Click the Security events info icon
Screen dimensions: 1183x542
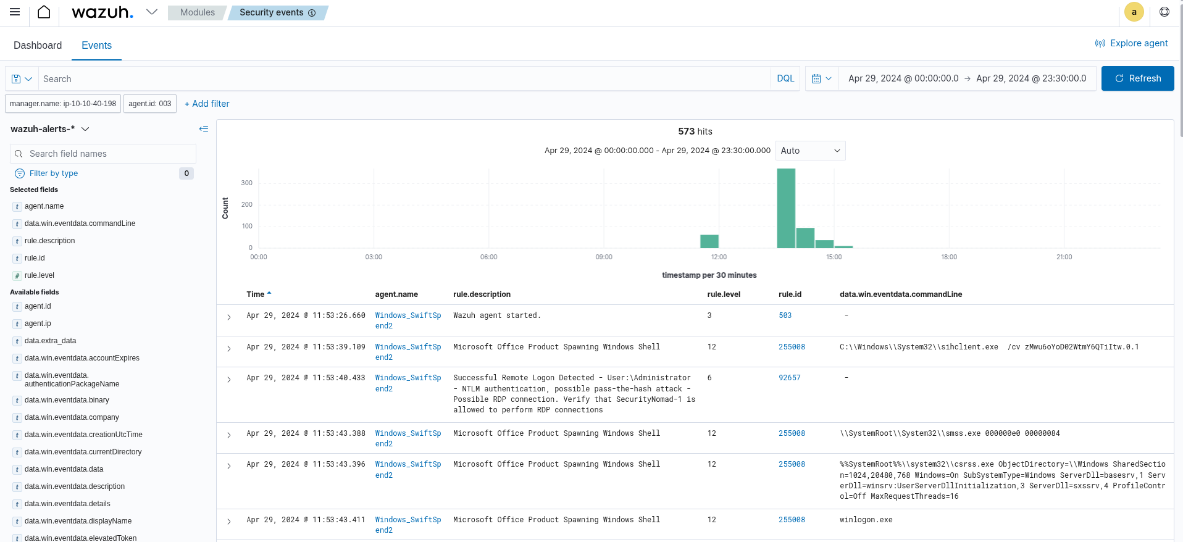pyautogui.click(x=312, y=13)
